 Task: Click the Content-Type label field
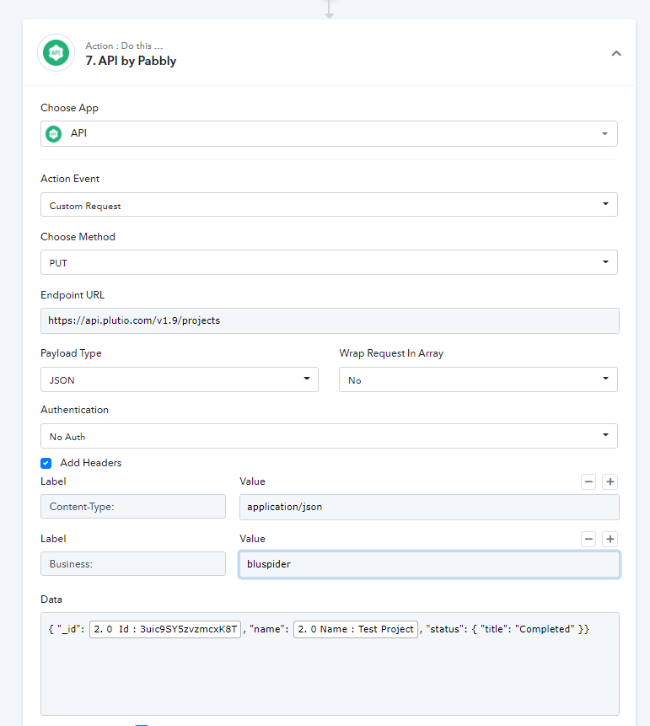click(133, 507)
